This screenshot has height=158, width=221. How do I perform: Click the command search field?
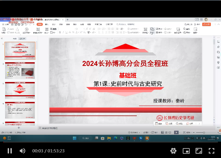click(125, 24)
